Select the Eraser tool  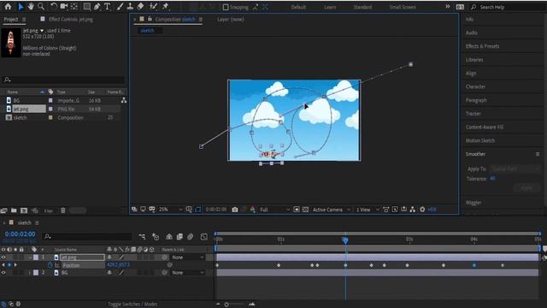click(140, 6)
